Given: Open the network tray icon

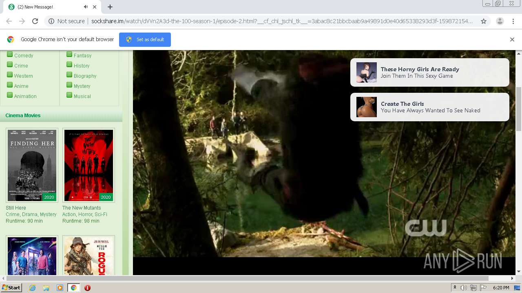Looking at the screenshot, I should point(473,288).
